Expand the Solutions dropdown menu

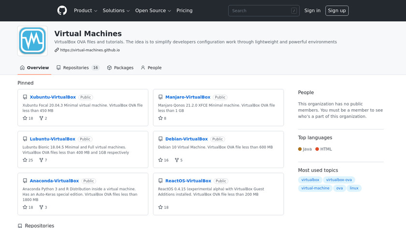pos(116,11)
